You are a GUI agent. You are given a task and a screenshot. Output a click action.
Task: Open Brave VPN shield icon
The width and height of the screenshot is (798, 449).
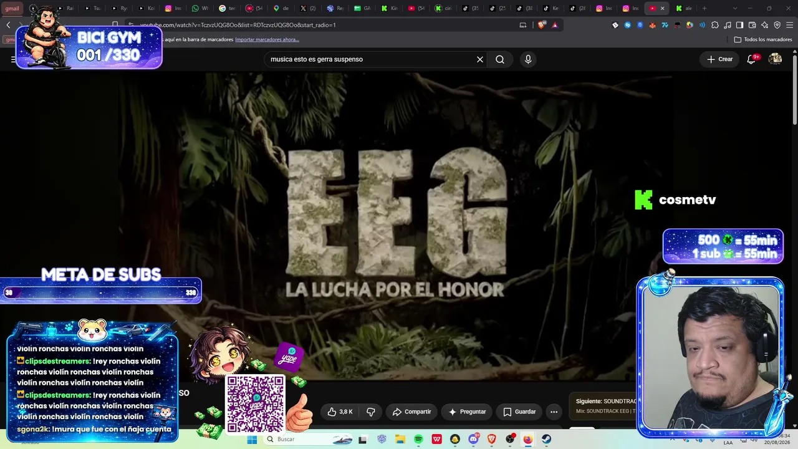pyautogui.click(x=777, y=25)
